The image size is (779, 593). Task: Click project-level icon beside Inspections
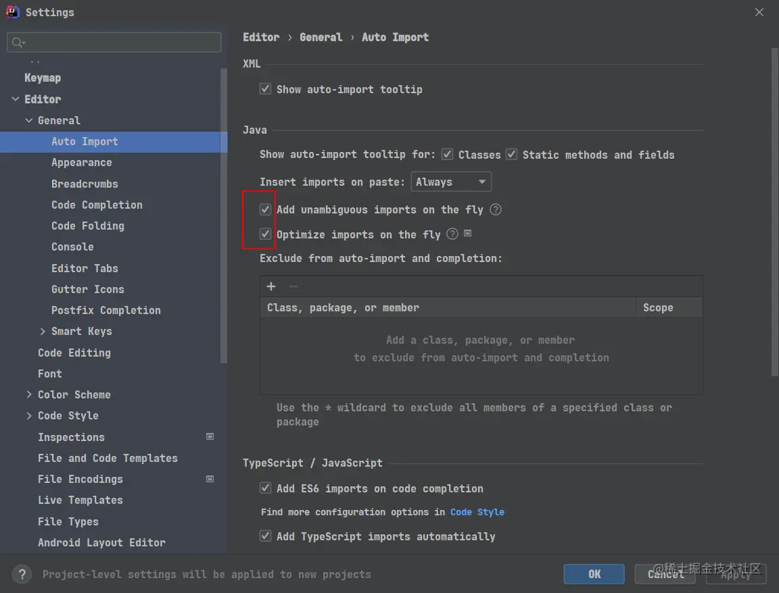tap(210, 437)
